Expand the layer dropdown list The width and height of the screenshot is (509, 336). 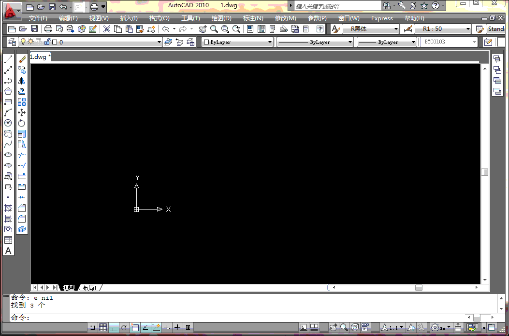[159, 42]
